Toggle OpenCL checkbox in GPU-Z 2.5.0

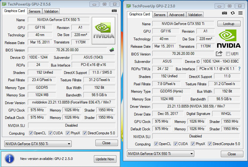pos(156,144)
